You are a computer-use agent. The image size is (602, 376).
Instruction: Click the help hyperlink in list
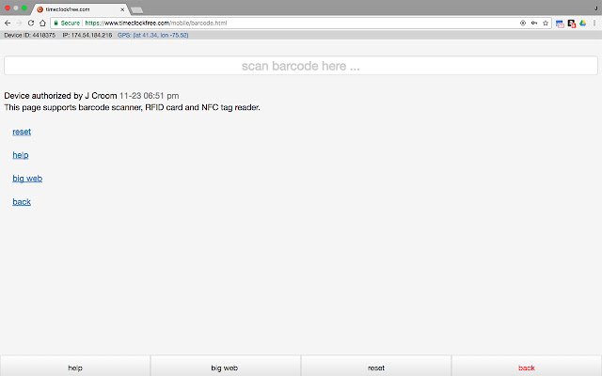(x=21, y=155)
